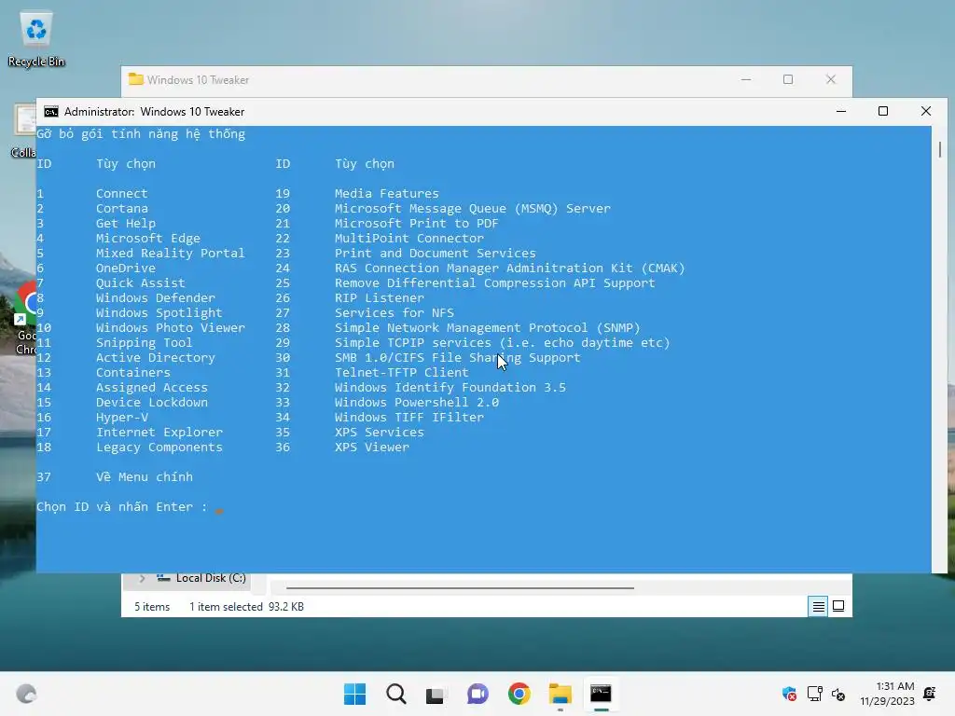Open taskbar Search
The width and height of the screenshot is (955, 716).
[395, 694]
